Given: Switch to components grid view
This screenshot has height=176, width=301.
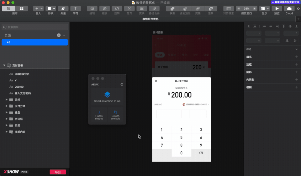Looking at the screenshot, I should [21, 9].
